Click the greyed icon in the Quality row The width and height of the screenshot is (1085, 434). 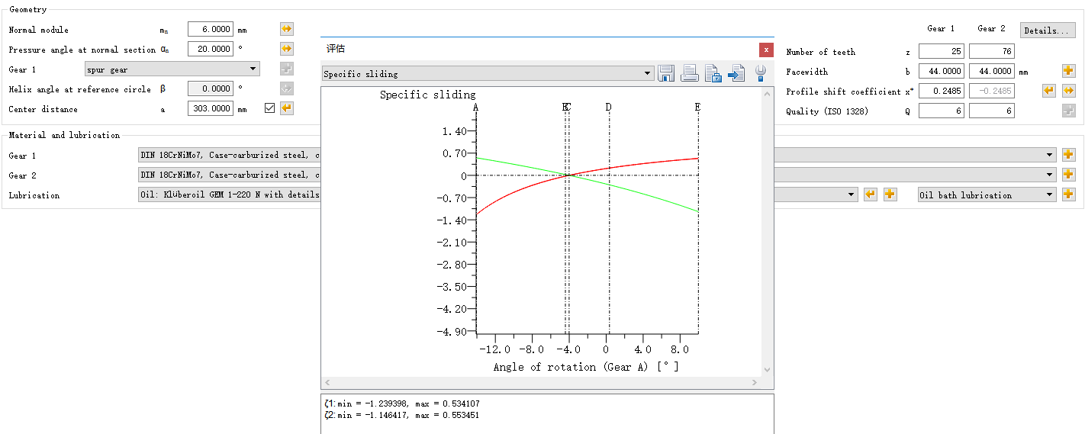(1068, 111)
